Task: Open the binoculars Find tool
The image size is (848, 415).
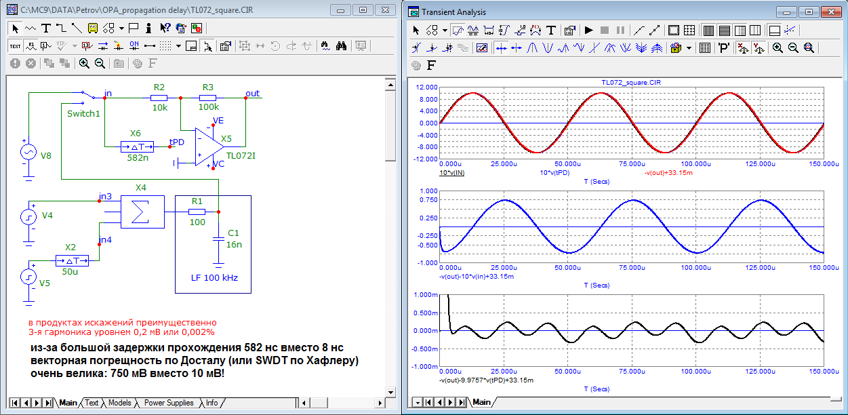Action: (x=342, y=46)
